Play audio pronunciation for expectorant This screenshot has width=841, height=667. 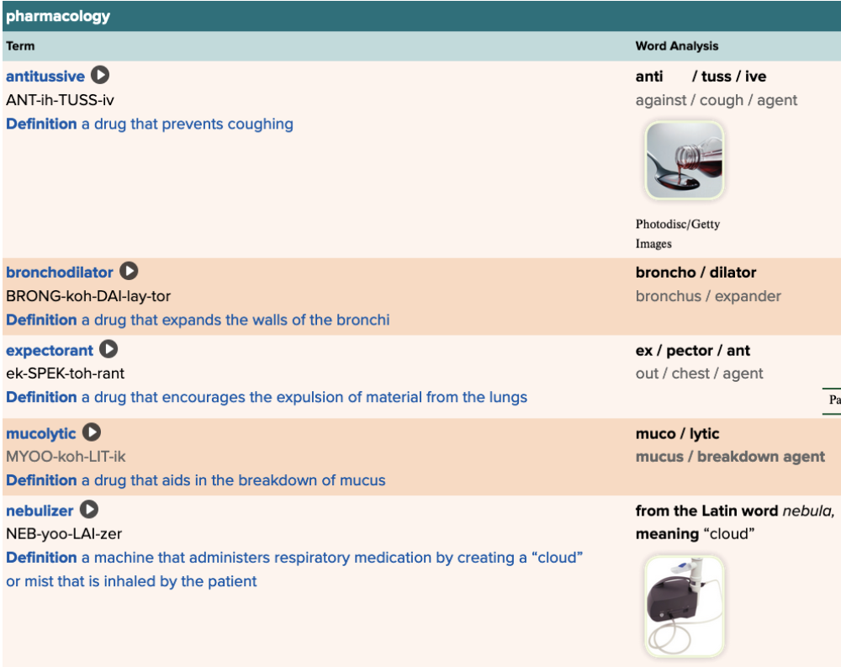pos(108,349)
